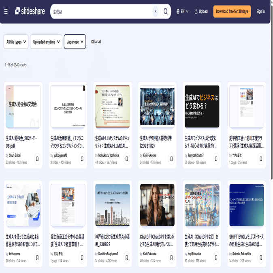
Task: Open thumbnail of 生成AIによる作曲家市場の影響
Action: tap(23, 205)
